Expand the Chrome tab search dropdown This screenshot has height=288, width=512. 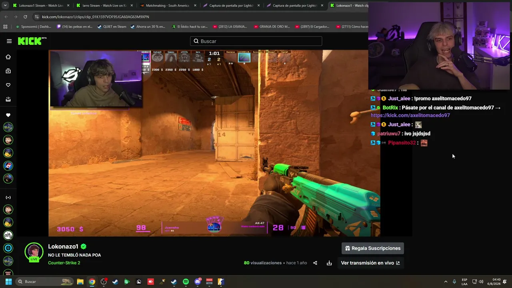[5, 6]
